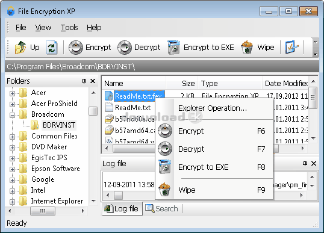The height and width of the screenshot is (233, 324).
Task: Toggle the Log file panel pushpin
Action: tap(305, 164)
